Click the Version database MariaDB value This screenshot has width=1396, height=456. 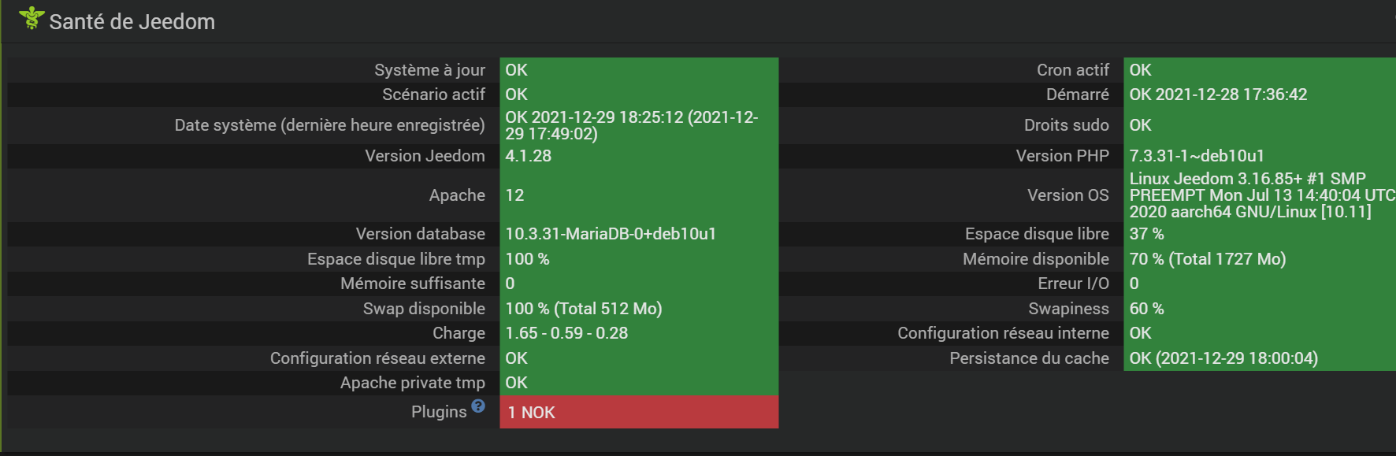(x=611, y=234)
